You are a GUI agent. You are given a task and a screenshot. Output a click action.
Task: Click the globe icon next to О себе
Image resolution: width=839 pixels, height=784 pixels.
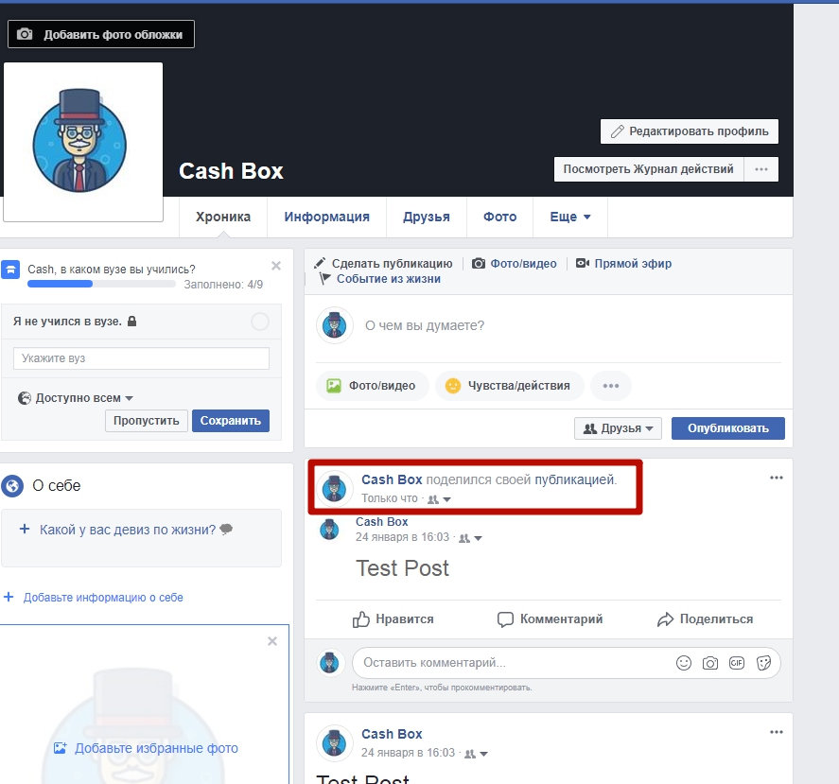coord(12,486)
